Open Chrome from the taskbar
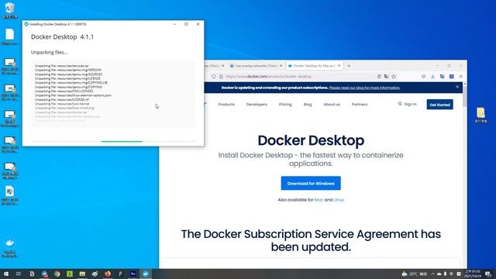496x279 pixels. (x=57, y=274)
